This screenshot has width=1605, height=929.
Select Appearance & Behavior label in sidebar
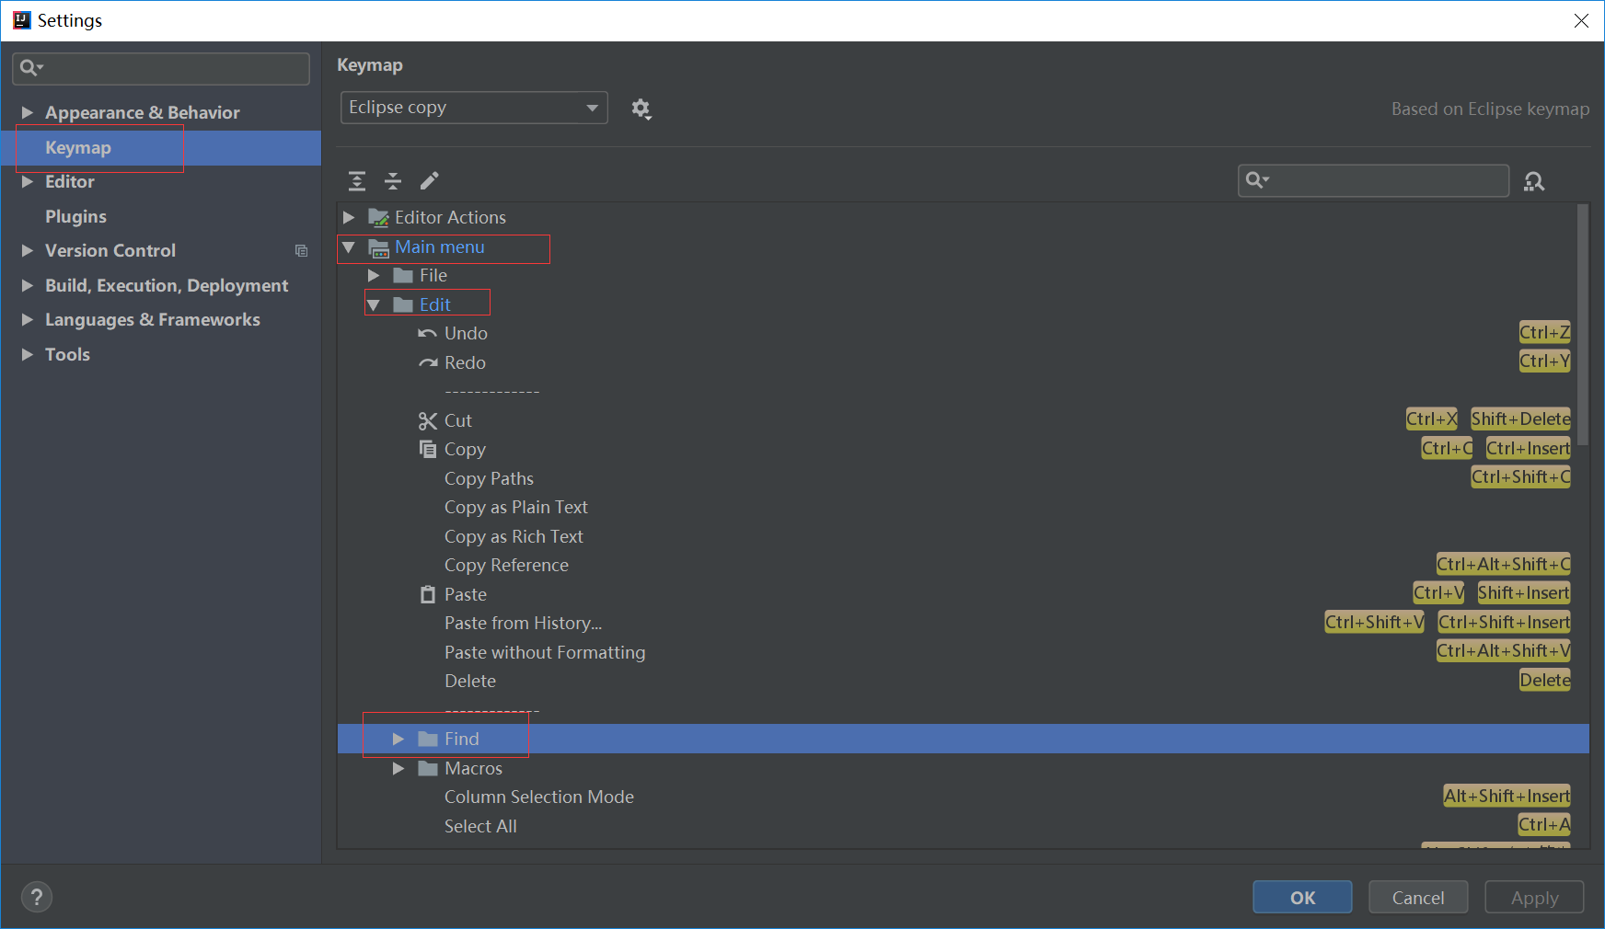pos(143,112)
